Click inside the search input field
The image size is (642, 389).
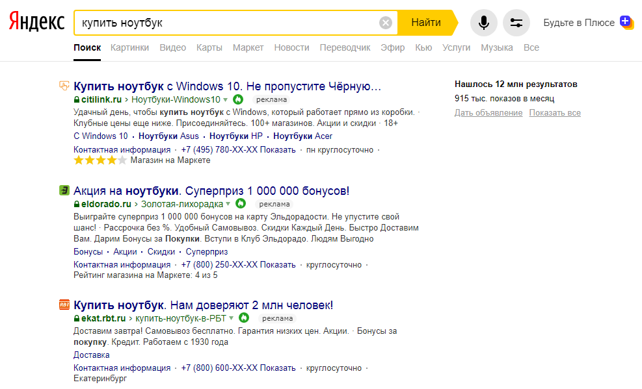pos(227,23)
